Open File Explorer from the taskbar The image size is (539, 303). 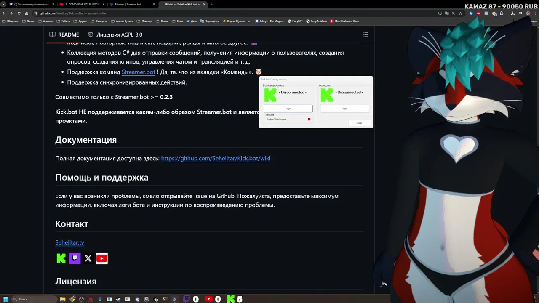(x=63, y=299)
